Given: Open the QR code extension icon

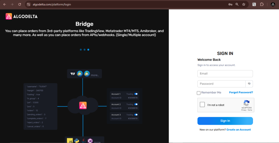Looking at the screenshot, I should (x=254, y=4).
